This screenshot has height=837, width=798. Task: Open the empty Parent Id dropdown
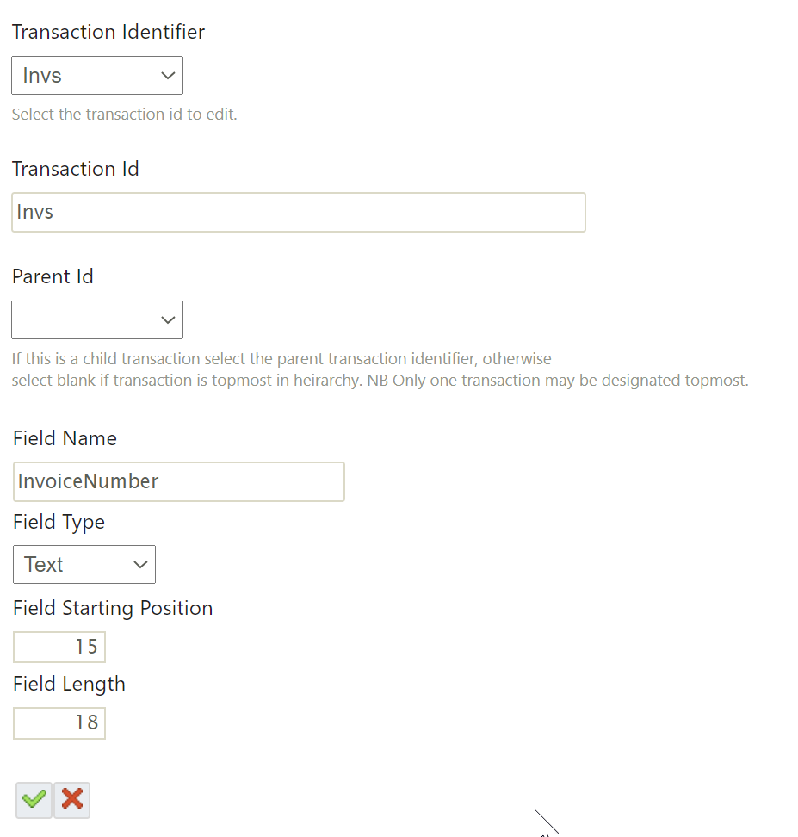[96, 320]
